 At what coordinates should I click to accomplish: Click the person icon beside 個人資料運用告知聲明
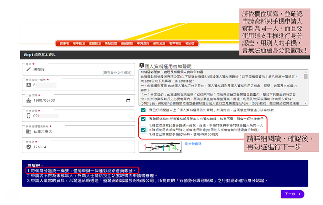point(142,66)
